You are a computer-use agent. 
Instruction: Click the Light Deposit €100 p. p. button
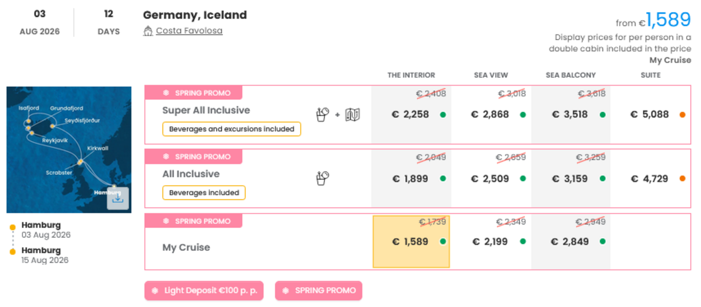(204, 291)
